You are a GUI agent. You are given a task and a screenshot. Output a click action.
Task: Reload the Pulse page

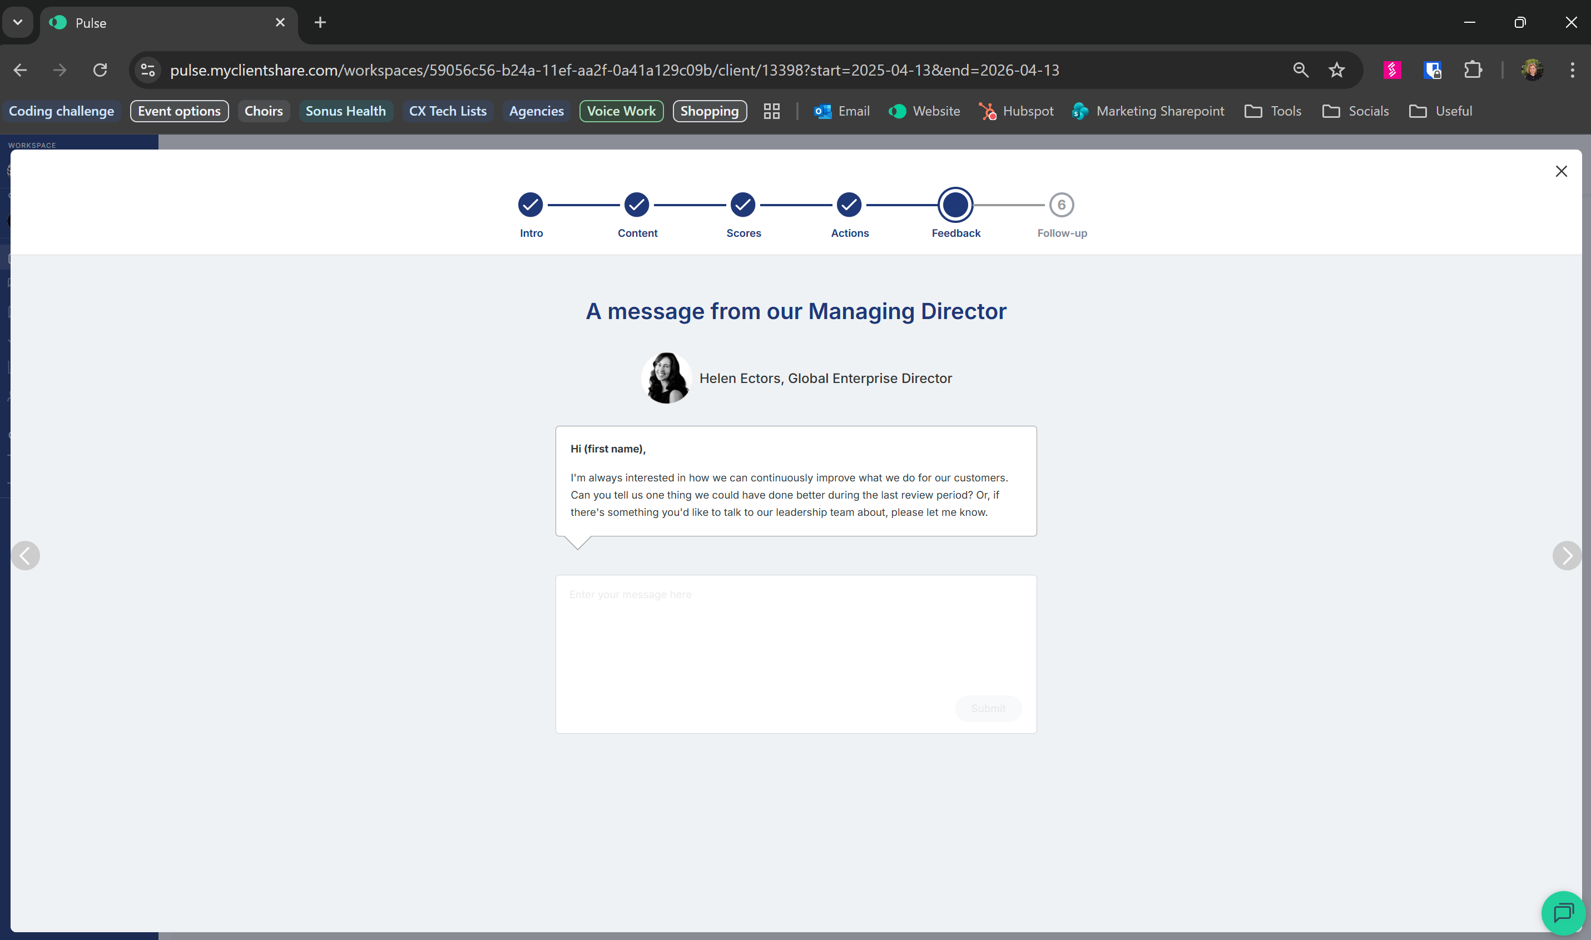tap(100, 69)
